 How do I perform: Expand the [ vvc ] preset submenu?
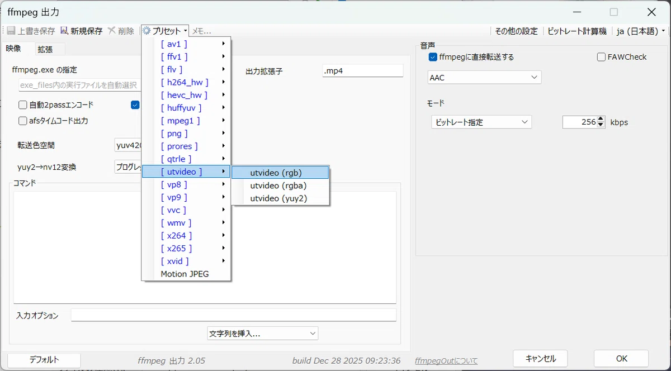point(186,210)
